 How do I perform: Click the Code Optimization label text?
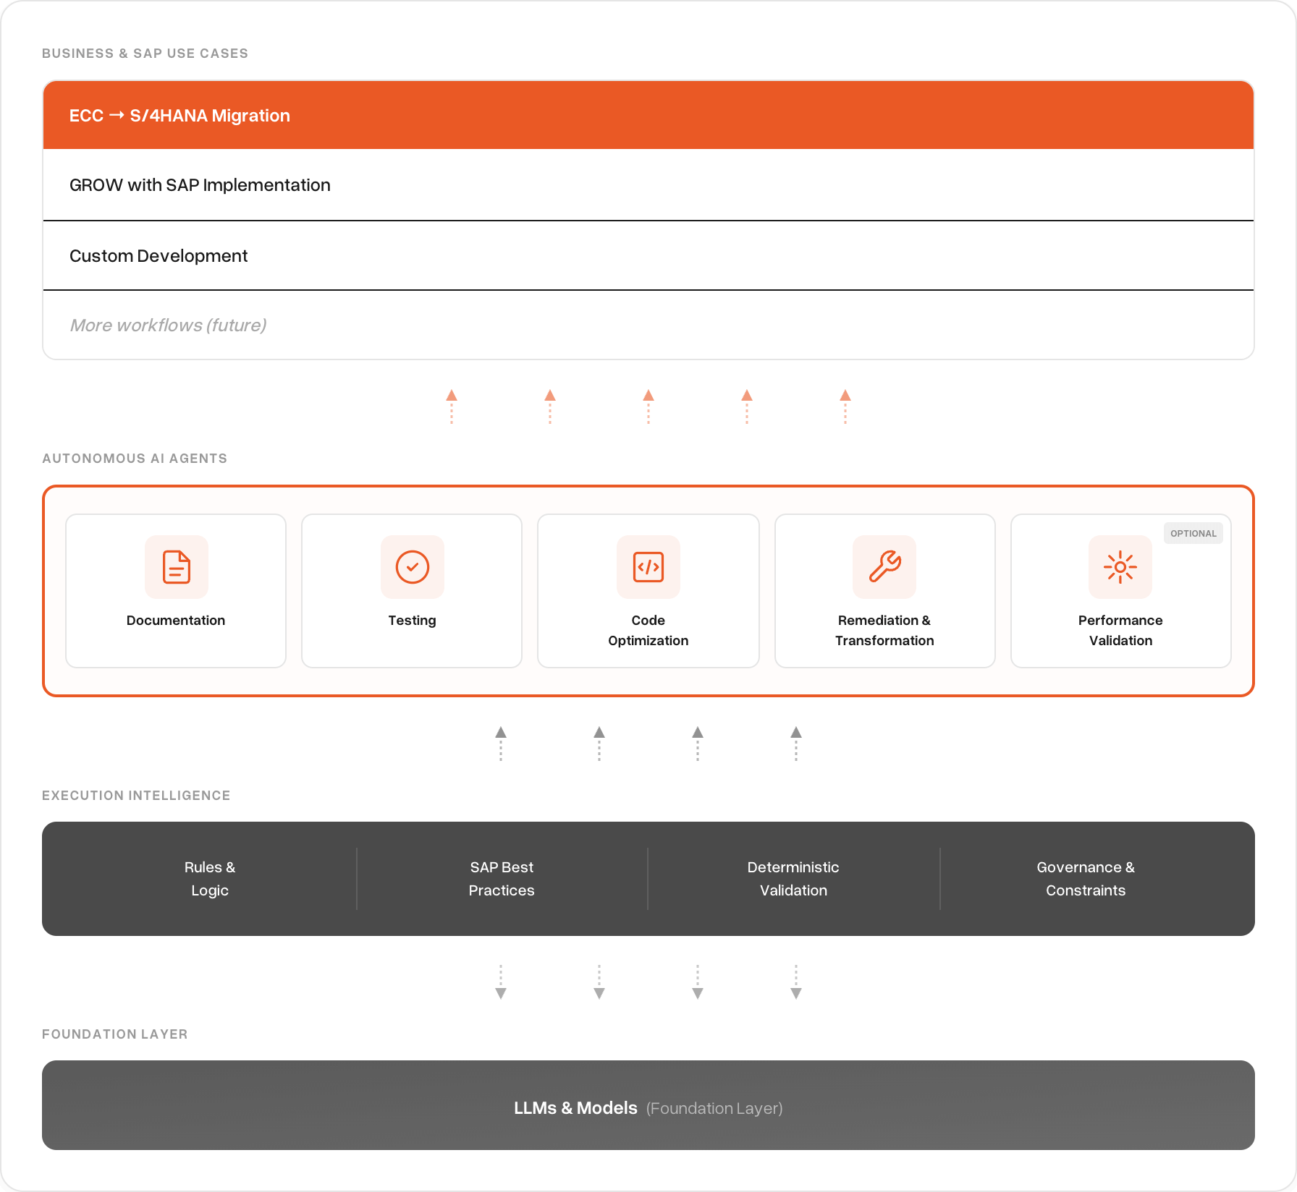coord(648,630)
